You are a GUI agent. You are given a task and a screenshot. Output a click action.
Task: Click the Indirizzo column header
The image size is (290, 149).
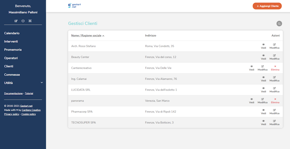[x=150, y=36]
